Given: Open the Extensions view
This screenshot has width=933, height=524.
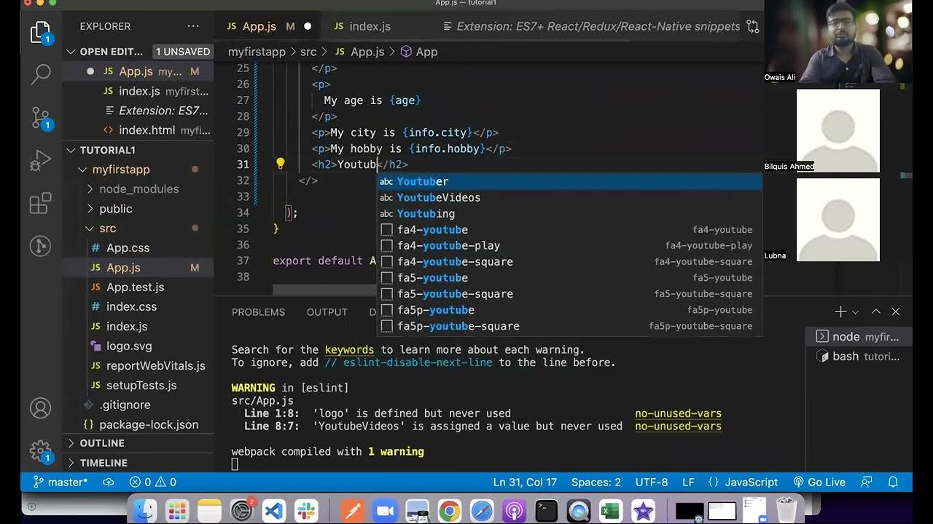Looking at the screenshot, I should [41, 204].
